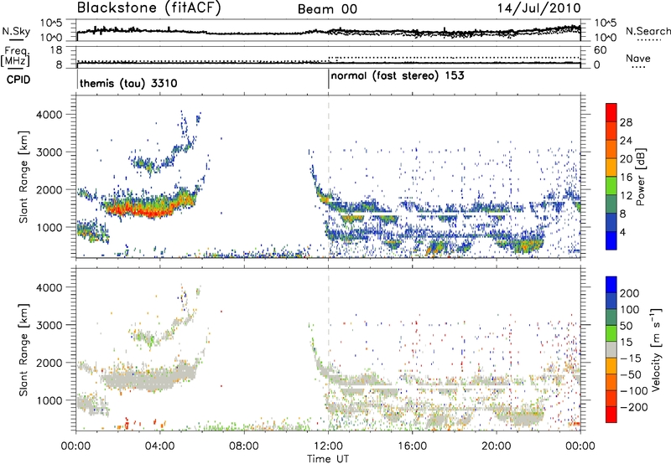Image resolution: width=671 pixels, height=464 pixels.
Task: Click the Blackstone (fitACF) plot title
Action: point(148,8)
